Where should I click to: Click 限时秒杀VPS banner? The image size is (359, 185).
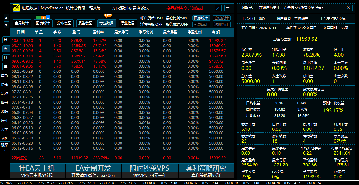pos(150,171)
